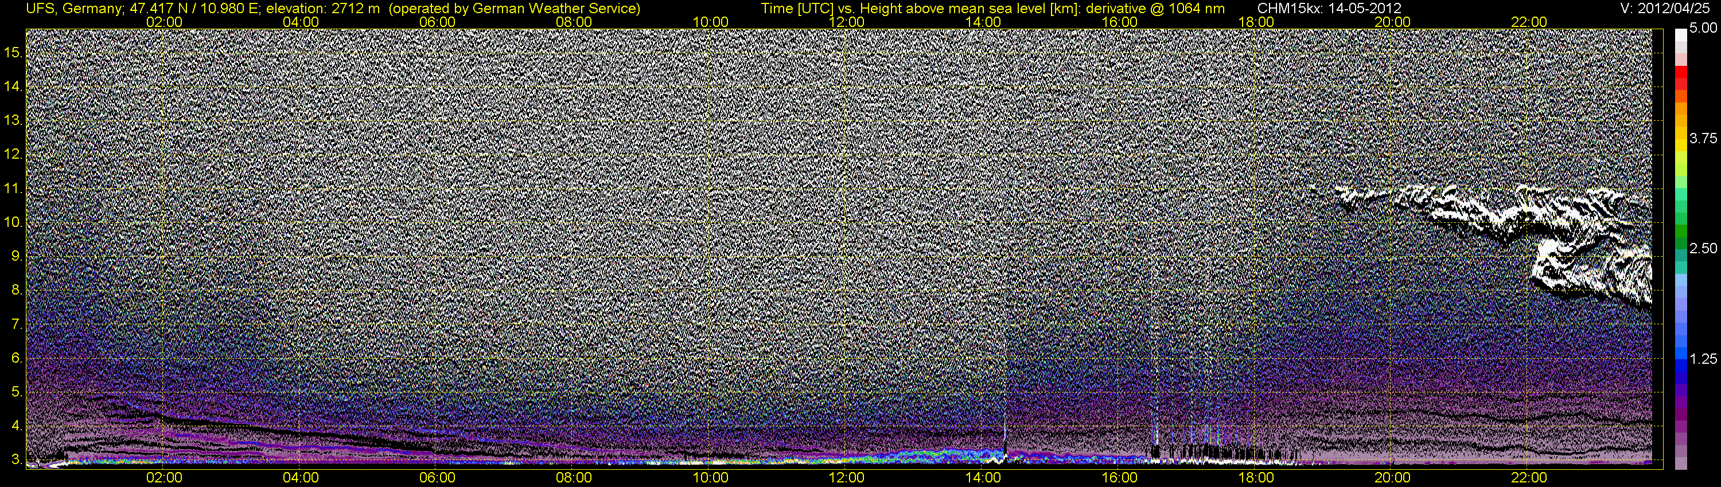Screen dimensions: 1721x487
Task: Click 04:00 on the lower time axis
Action: [x=301, y=478]
